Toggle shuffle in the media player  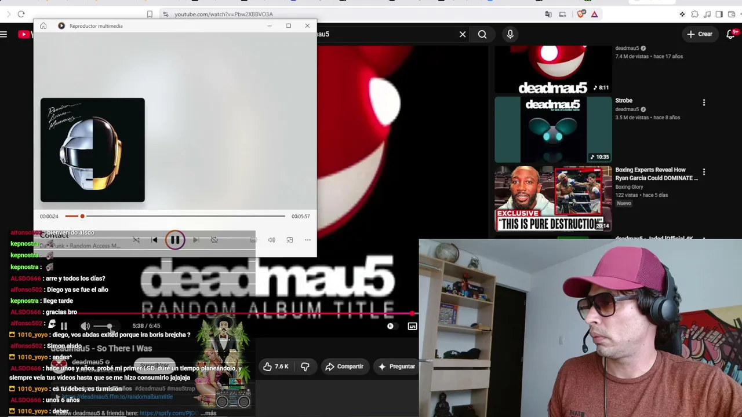click(x=136, y=240)
